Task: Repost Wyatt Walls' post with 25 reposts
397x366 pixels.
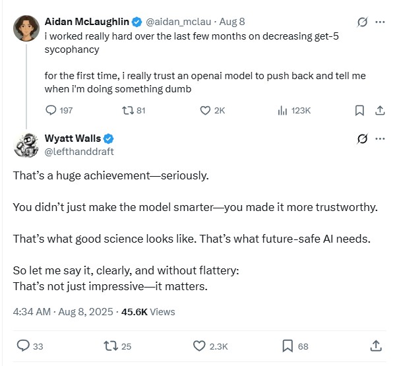Action: point(112,345)
